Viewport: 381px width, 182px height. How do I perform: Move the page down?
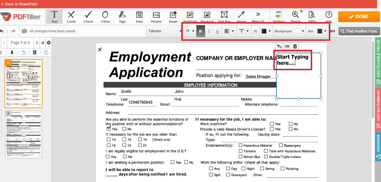point(12,52)
